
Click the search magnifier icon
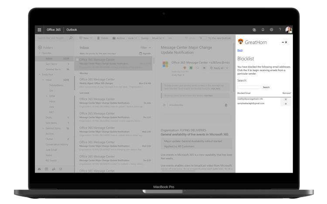click(x=71, y=38)
